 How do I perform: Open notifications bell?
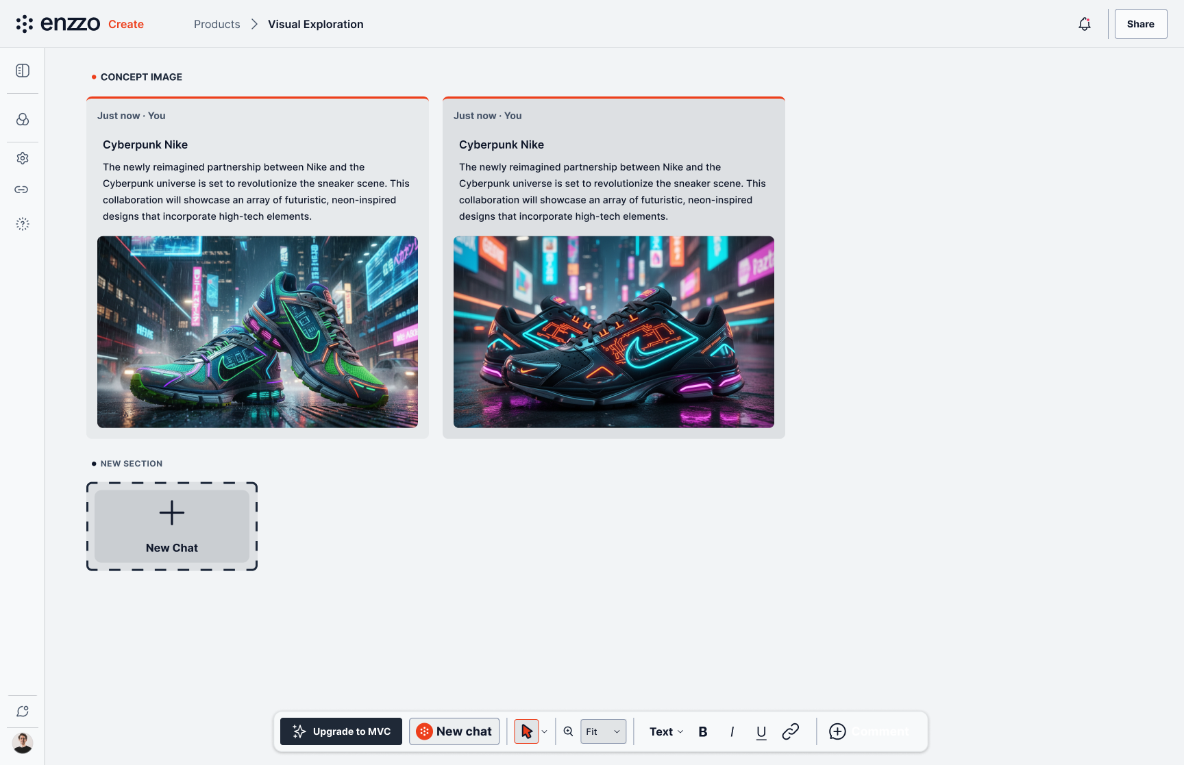[1085, 24]
